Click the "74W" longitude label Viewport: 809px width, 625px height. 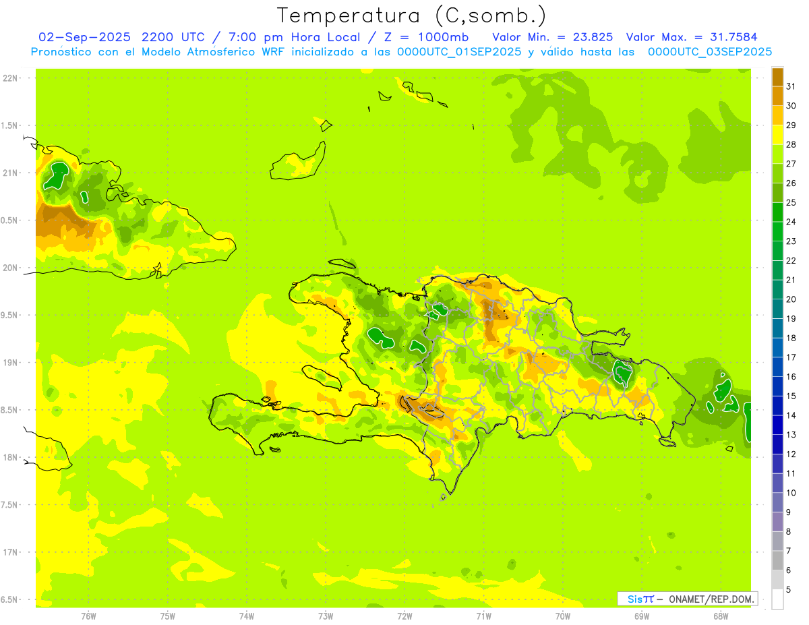247,616
